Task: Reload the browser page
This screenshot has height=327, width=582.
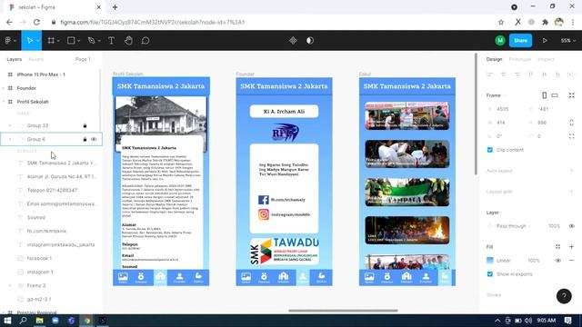Action: pyautogui.click(x=36, y=22)
